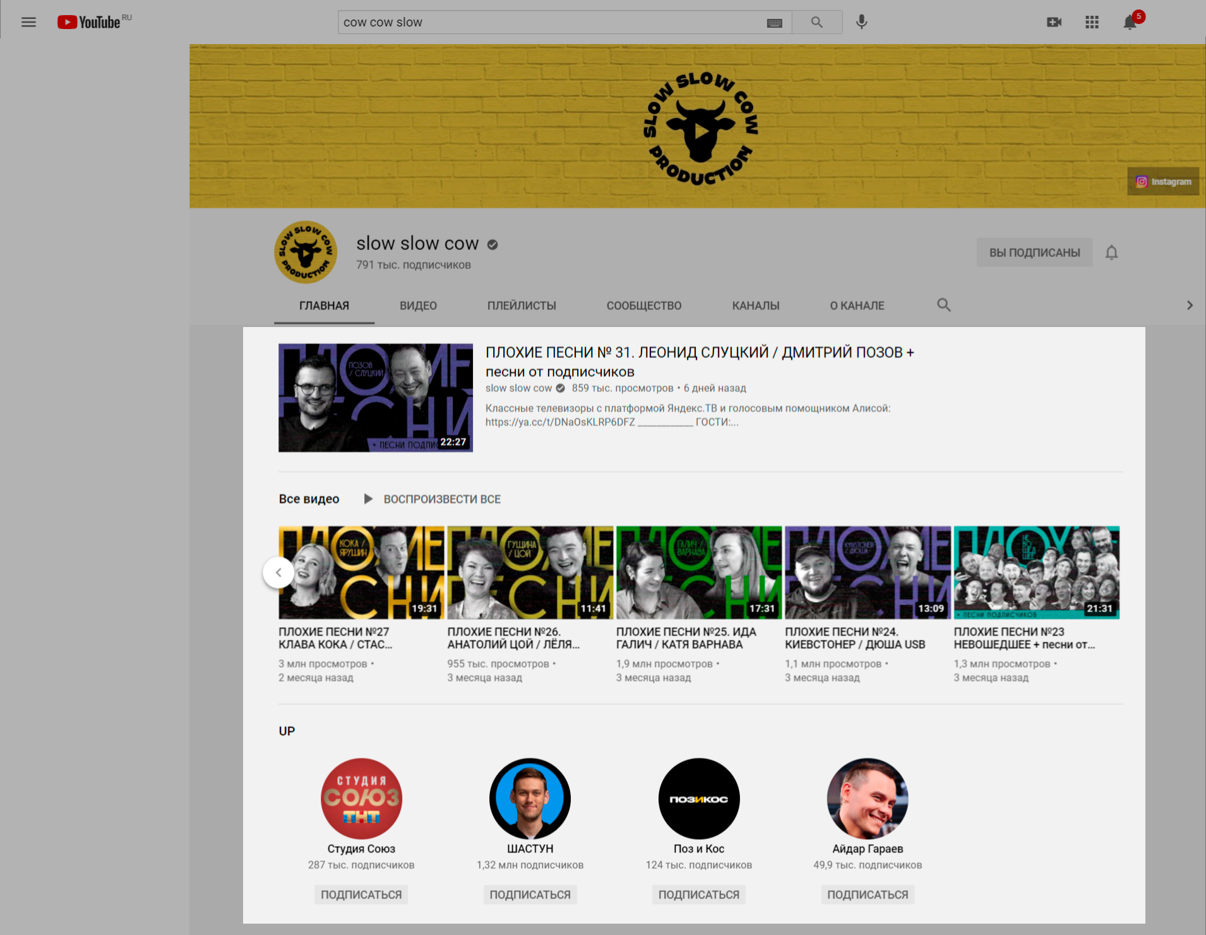Subscribe to Айдар Гараев
The width and height of the screenshot is (1206, 935).
click(x=868, y=895)
